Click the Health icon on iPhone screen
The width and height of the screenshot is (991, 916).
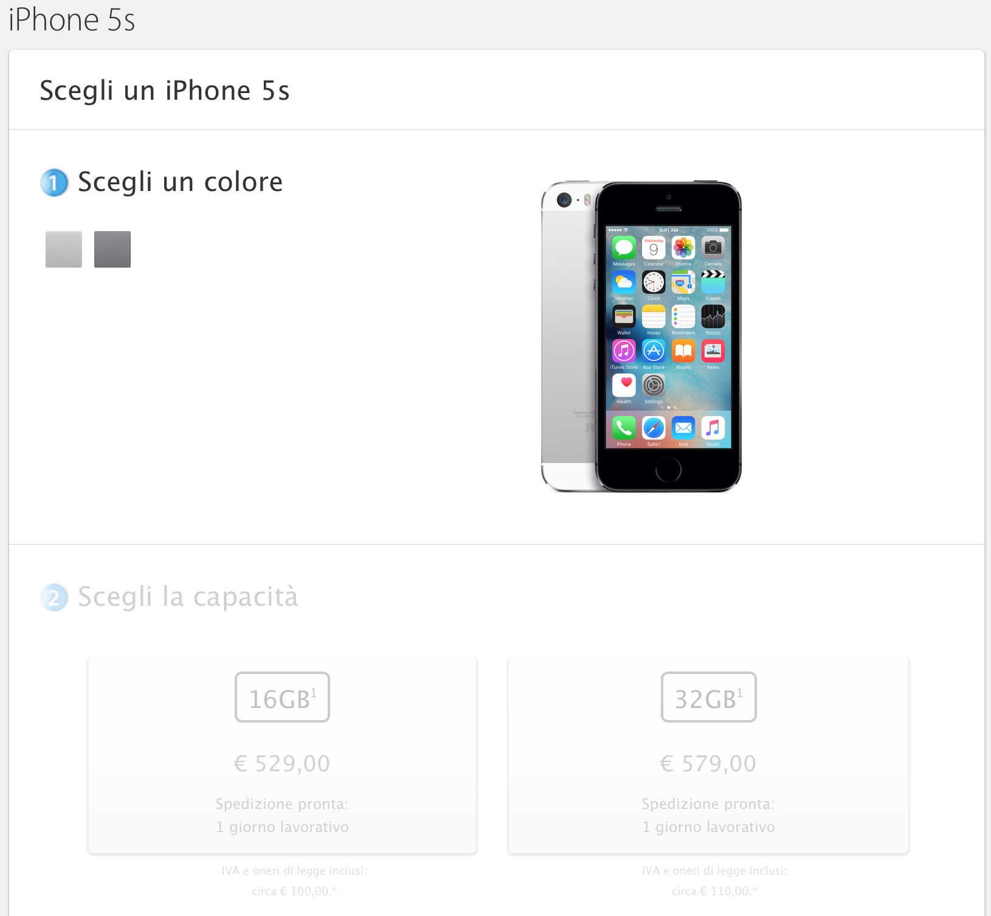coord(624,385)
